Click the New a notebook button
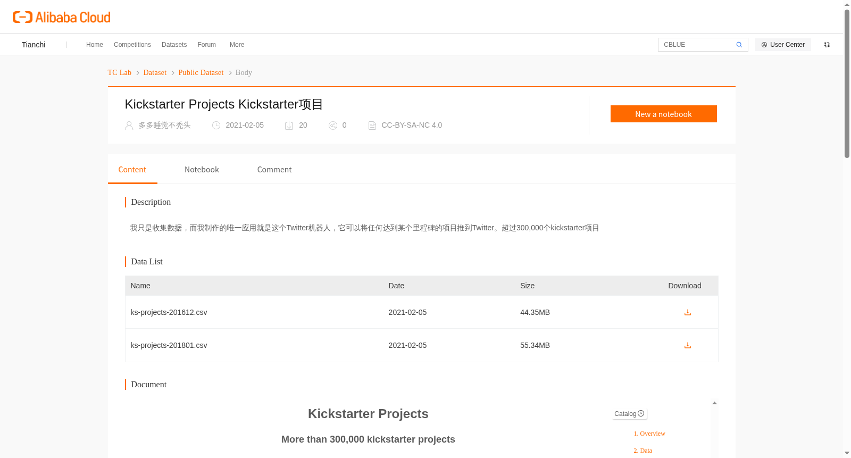This screenshot has width=851, height=458. pos(664,114)
